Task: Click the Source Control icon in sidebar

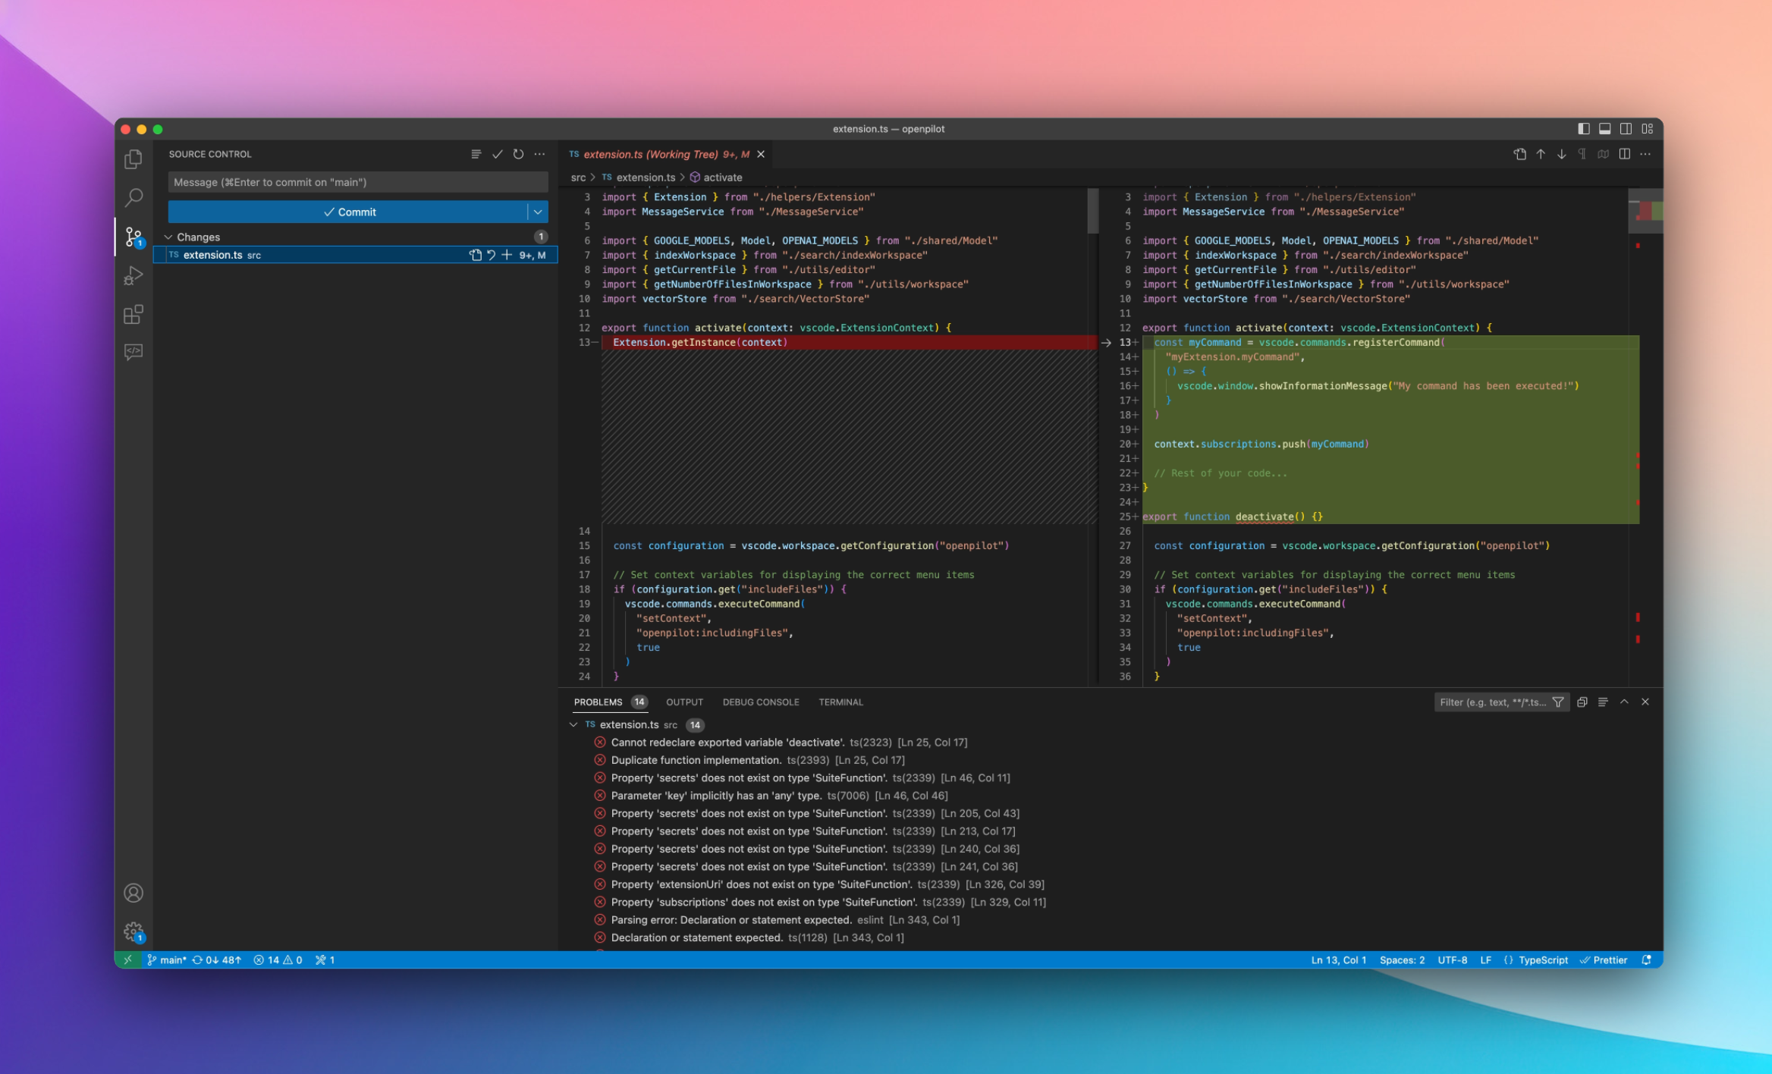Action: [136, 234]
